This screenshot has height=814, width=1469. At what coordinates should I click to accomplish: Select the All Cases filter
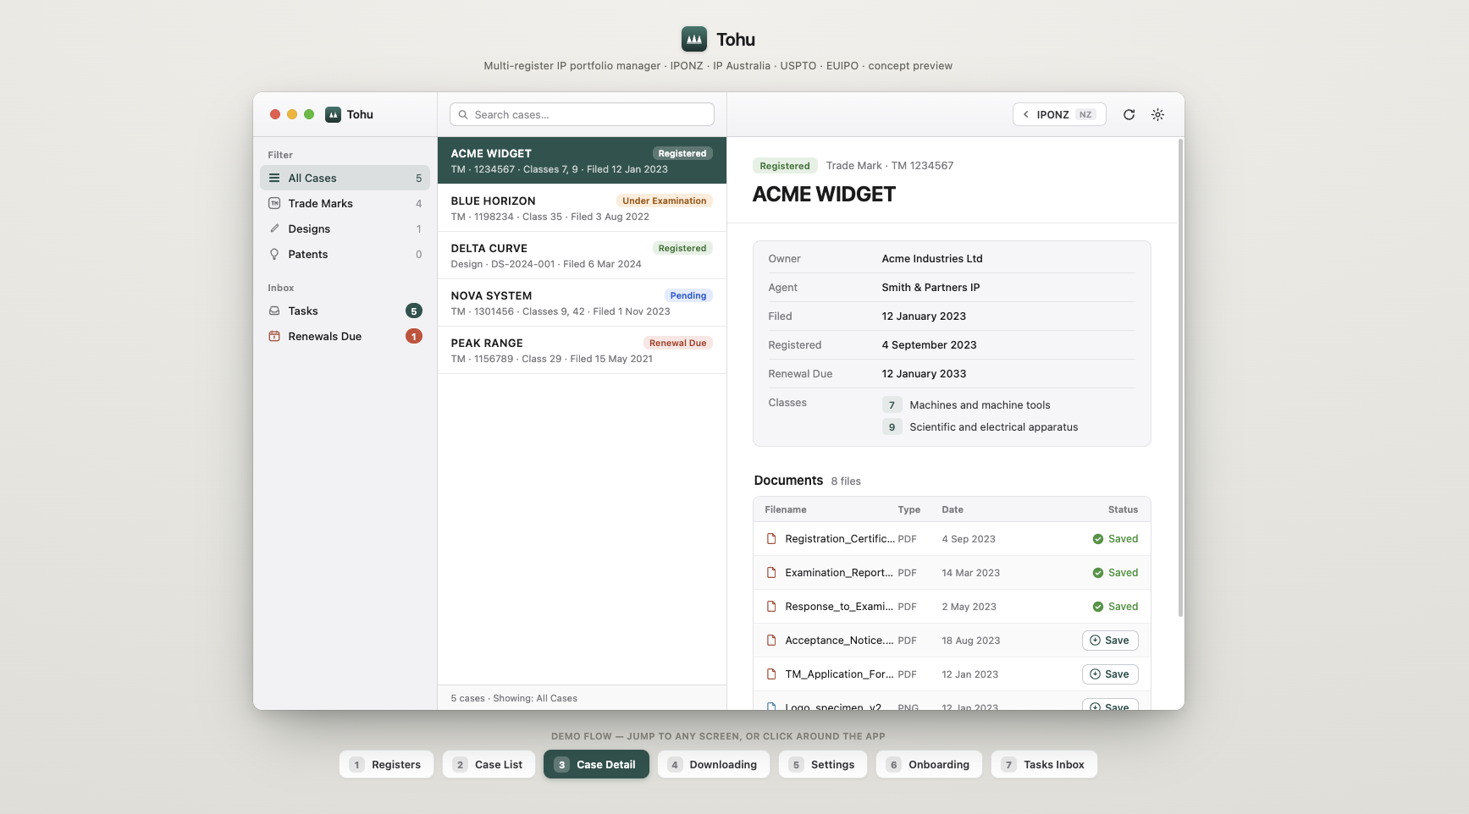tap(345, 179)
